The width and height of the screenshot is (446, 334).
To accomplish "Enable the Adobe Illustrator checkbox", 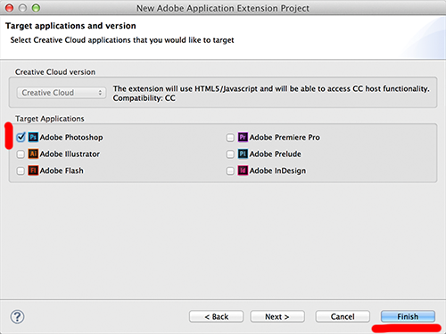I will (x=21, y=154).
